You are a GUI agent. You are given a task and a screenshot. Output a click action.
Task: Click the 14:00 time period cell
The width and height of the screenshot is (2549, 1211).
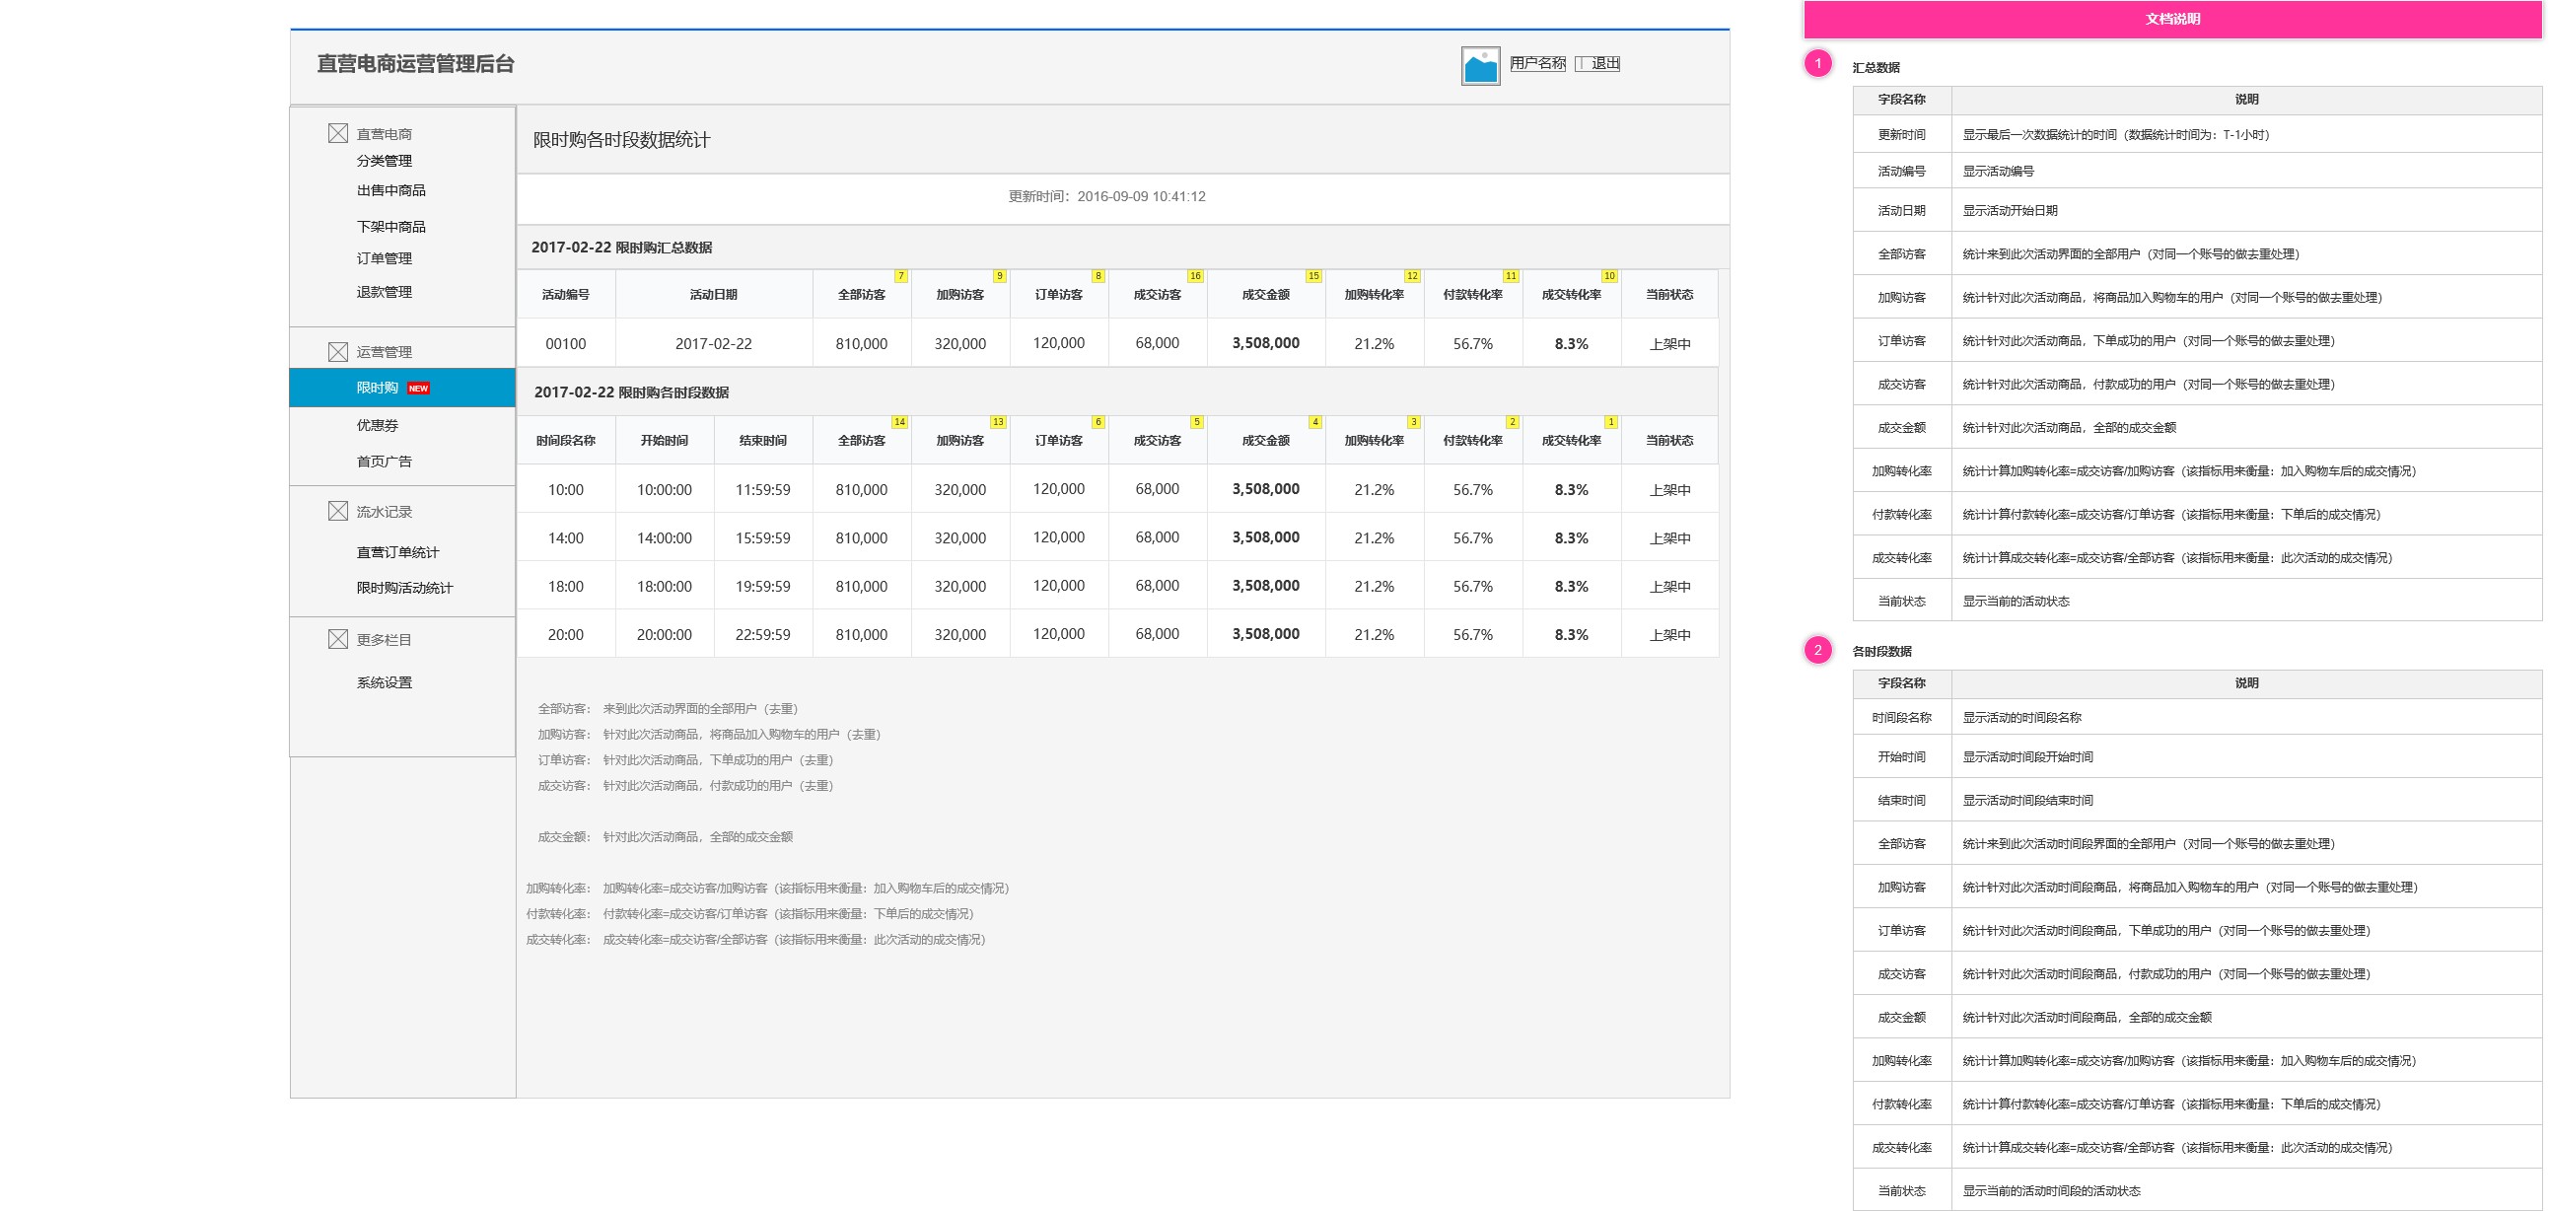click(566, 538)
